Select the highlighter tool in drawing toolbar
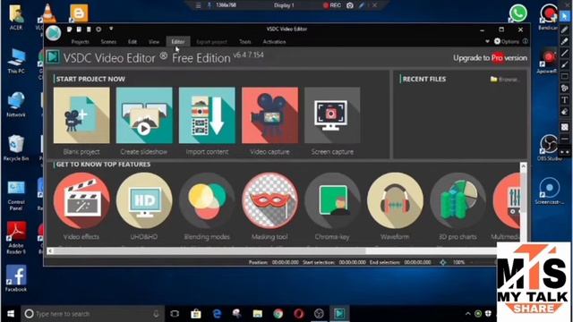 [x=565, y=41]
